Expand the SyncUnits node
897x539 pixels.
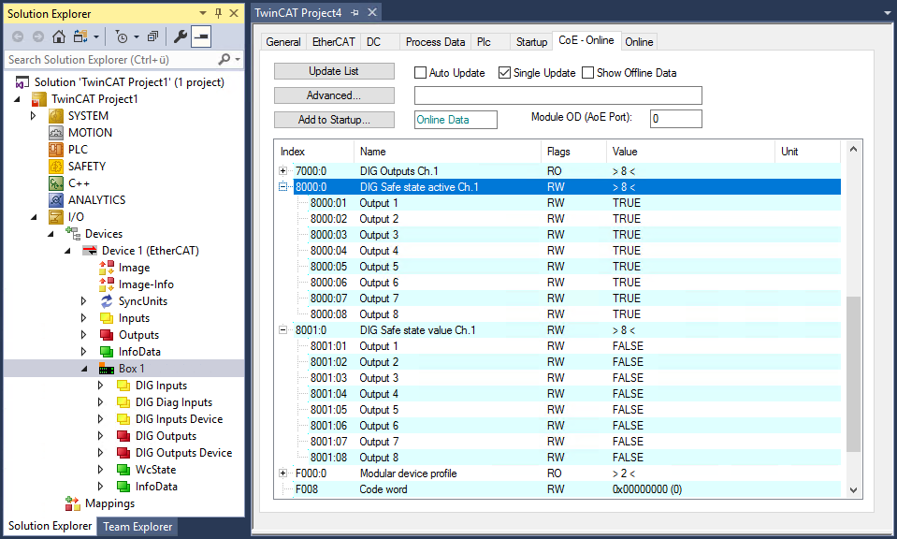tap(84, 301)
